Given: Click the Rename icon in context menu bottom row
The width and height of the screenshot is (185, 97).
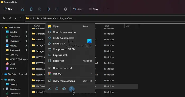Looking at the screenshot, I should pos(64,89).
